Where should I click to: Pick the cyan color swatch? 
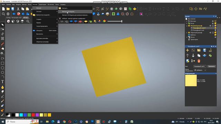pos(21,115)
